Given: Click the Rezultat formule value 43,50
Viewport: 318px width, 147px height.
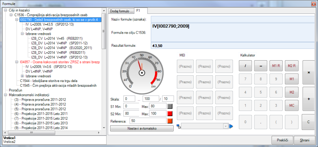Looking at the screenshot, I should (x=157, y=46).
